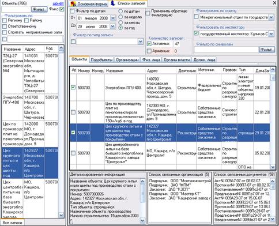Image resolution: width=279 pixels, height=226 pixels.
Task: Click up arrow in related documents list
Action: [x=273, y=182]
